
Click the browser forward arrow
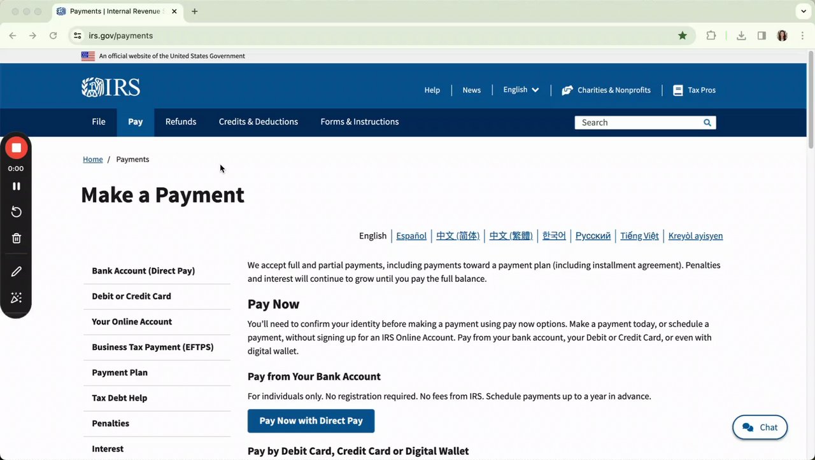click(x=33, y=36)
